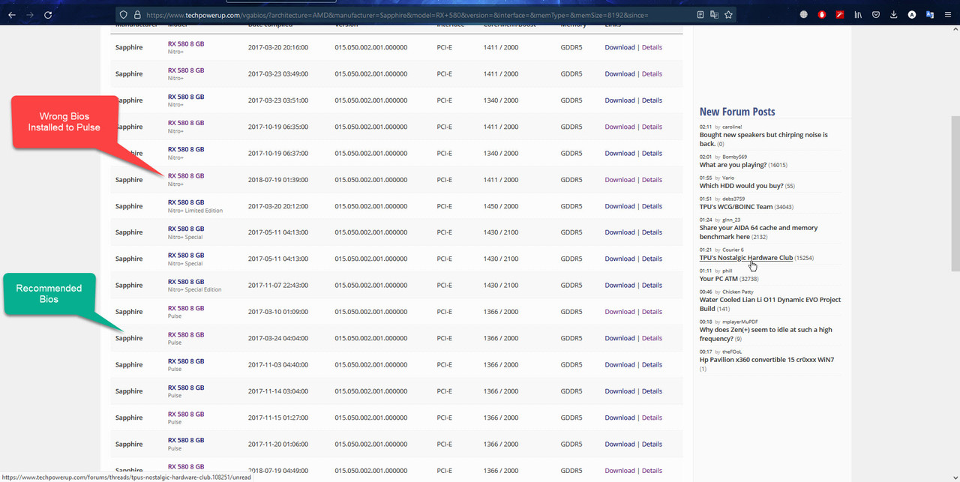Open the Pocket list icon
This screenshot has width=960, height=482.
(876, 14)
